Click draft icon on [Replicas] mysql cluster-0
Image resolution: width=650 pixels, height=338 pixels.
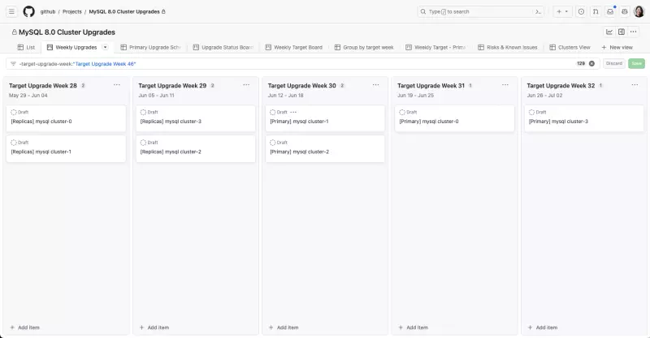(x=14, y=112)
